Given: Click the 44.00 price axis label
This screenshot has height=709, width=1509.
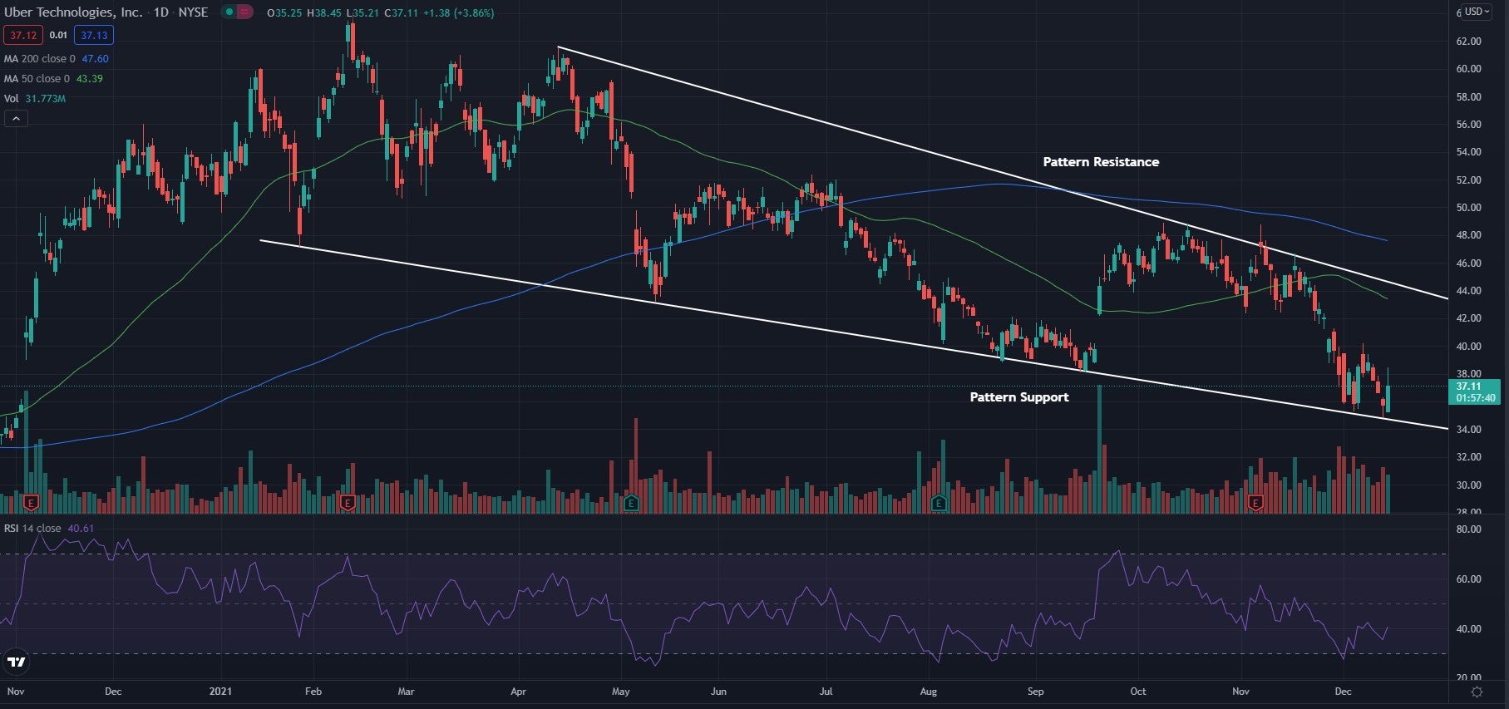Looking at the screenshot, I should (1468, 291).
